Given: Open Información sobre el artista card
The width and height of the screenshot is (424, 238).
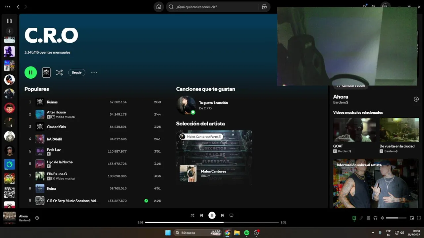Looking at the screenshot, I should click(376, 183).
